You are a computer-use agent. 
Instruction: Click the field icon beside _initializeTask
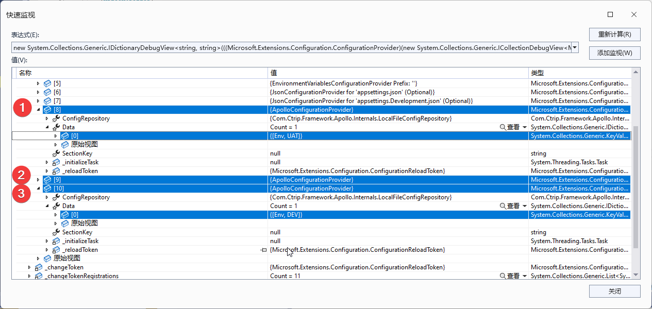pos(56,162)
